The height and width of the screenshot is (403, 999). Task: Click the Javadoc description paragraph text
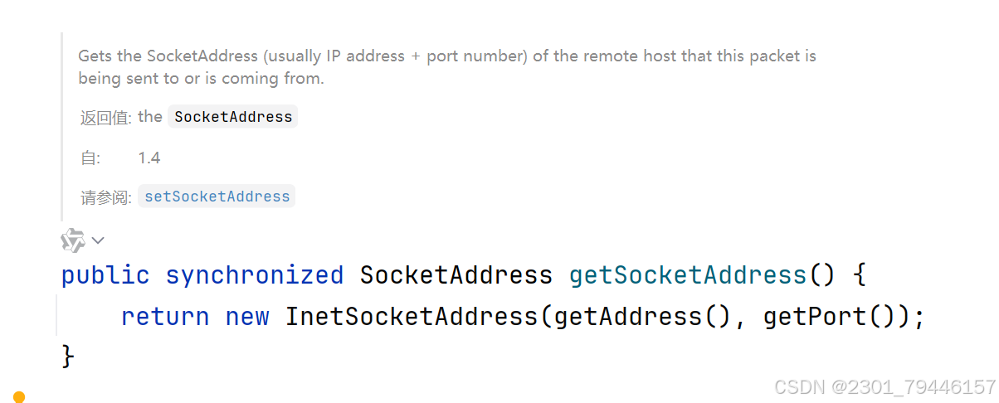447,67
